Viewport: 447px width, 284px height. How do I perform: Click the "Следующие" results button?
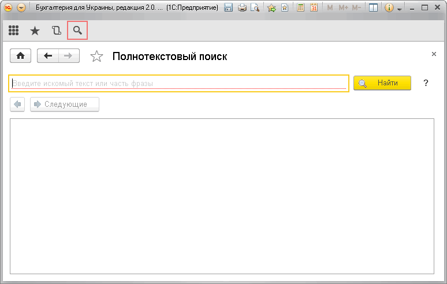(x=65, y=104)
